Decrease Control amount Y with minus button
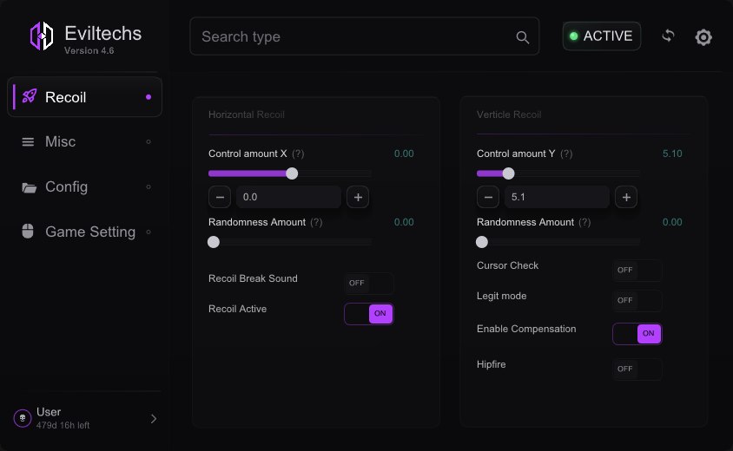 pyautogui.click(x=488, y=197)
